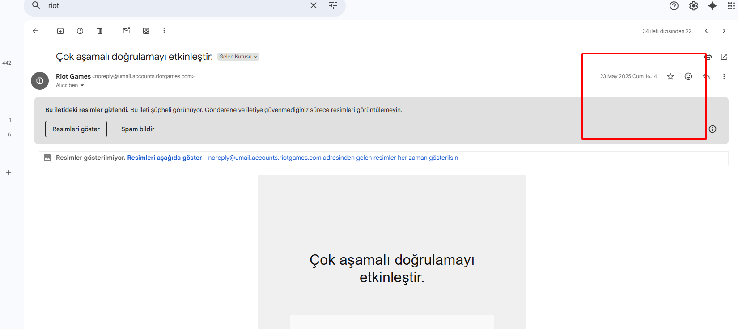Click sender name 'Riot Games'
The height and width of the screenshot is (329, 738).
click(x=73, y=76)
